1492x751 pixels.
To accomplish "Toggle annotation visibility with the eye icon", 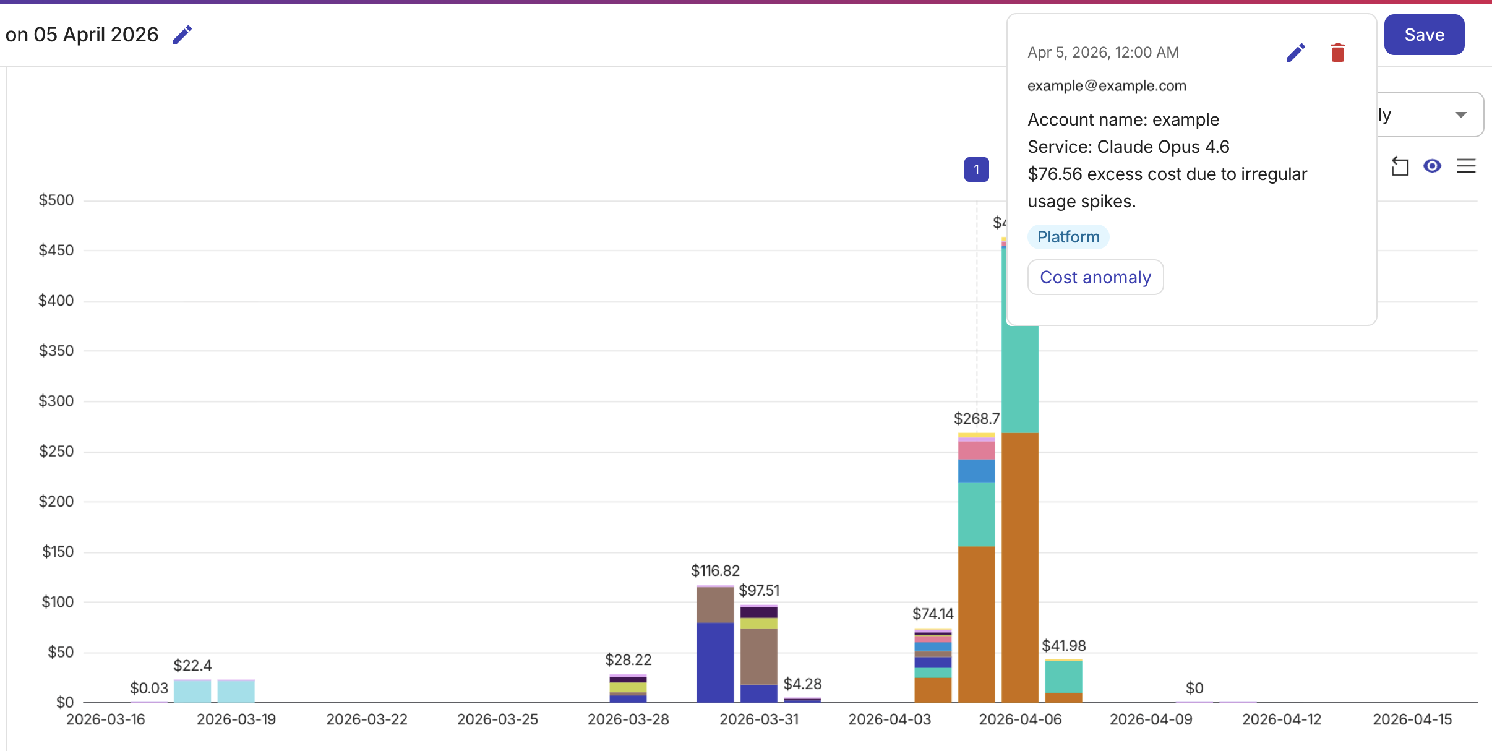I will [x=1432, y=166].
